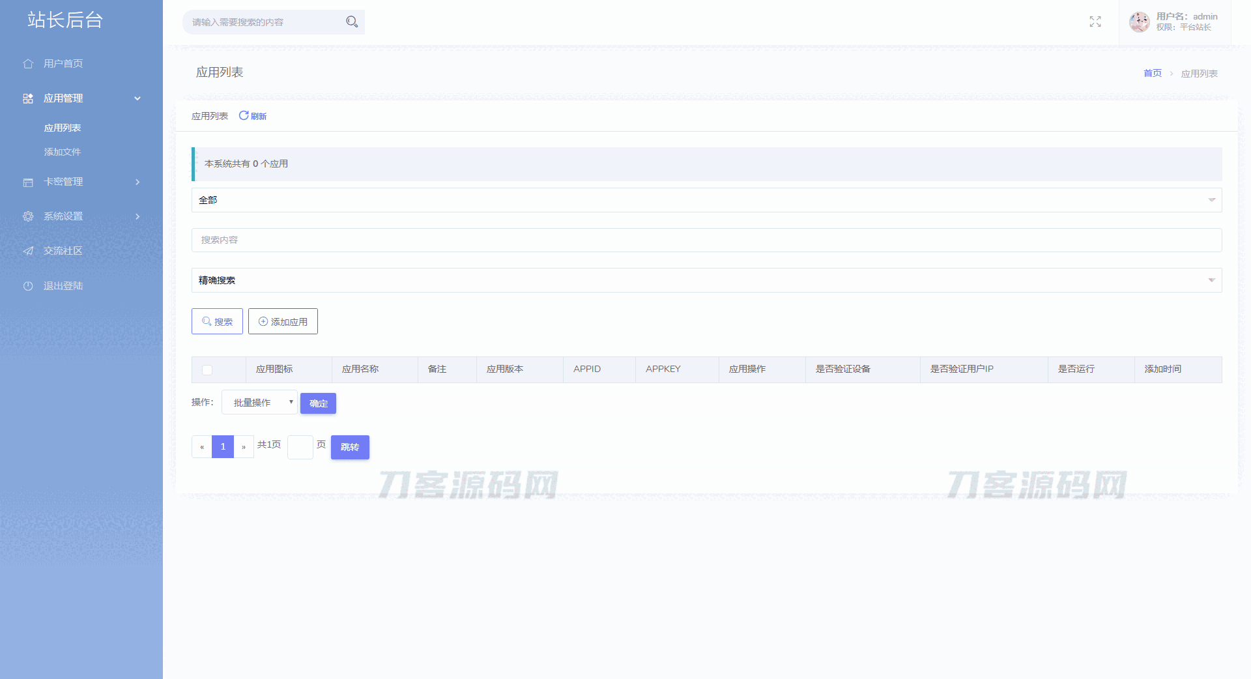Open the admin user avatar
1251x679 pixels.
coord(1140,22)
